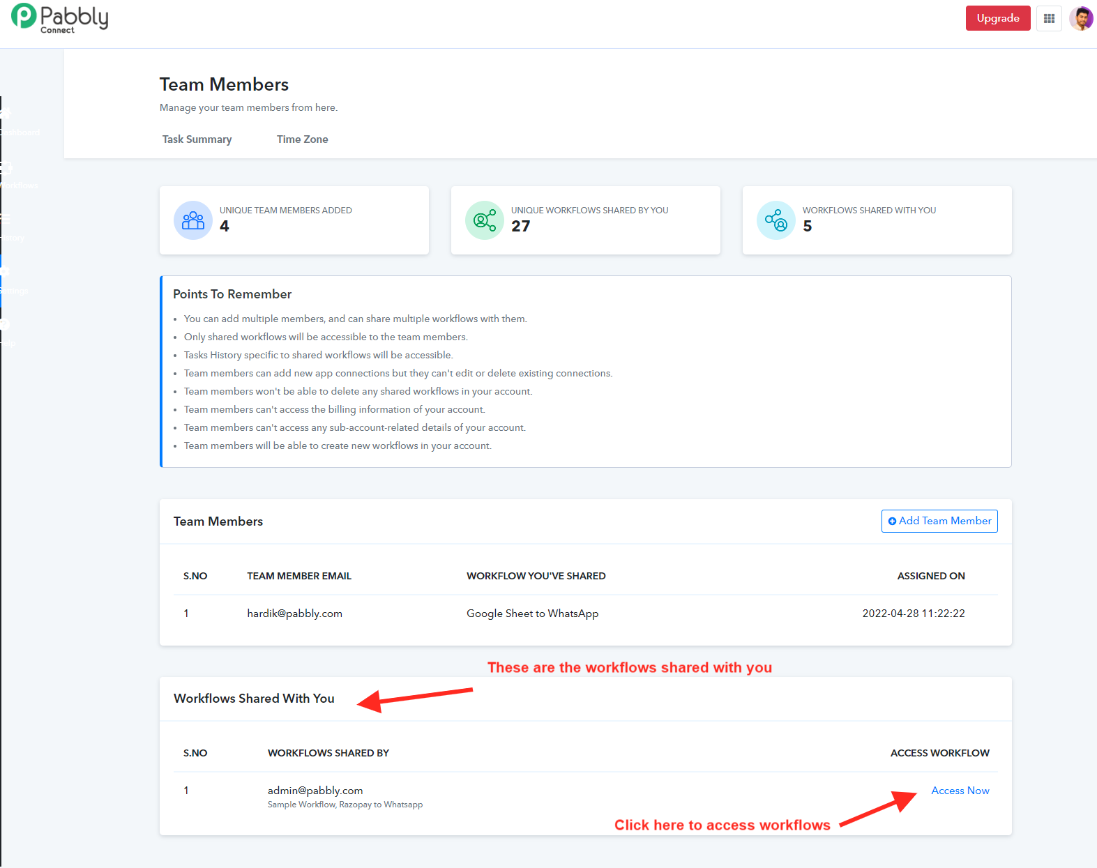
Task: Click the bullet about creating new workflows
Action: click(338, 446)
